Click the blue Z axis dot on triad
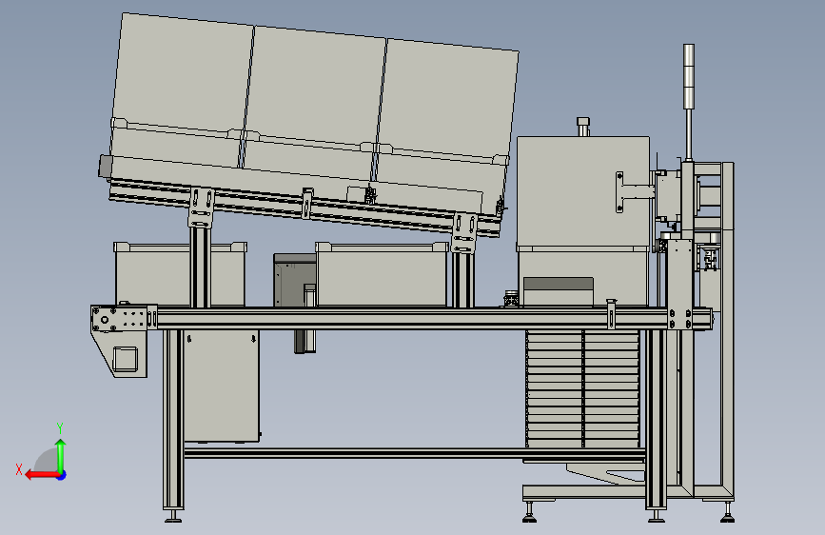 [x=62, y=475]
